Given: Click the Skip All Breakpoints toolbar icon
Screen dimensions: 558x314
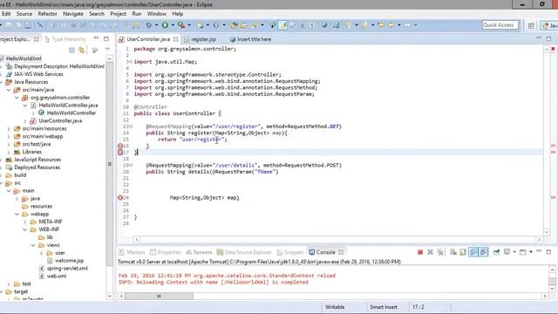Looking at the screenshot, I should tap(40, 25).
